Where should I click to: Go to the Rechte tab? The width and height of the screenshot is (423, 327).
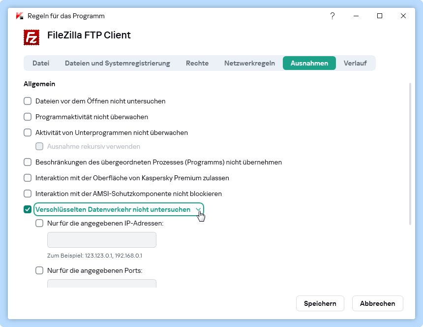coord(197,63)
